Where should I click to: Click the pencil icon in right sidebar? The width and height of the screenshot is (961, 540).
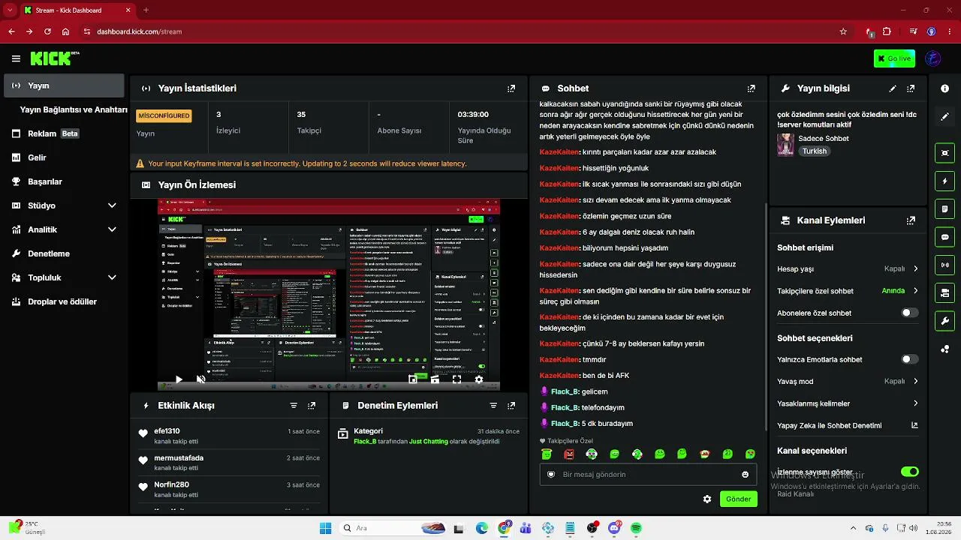click(944, 117)
